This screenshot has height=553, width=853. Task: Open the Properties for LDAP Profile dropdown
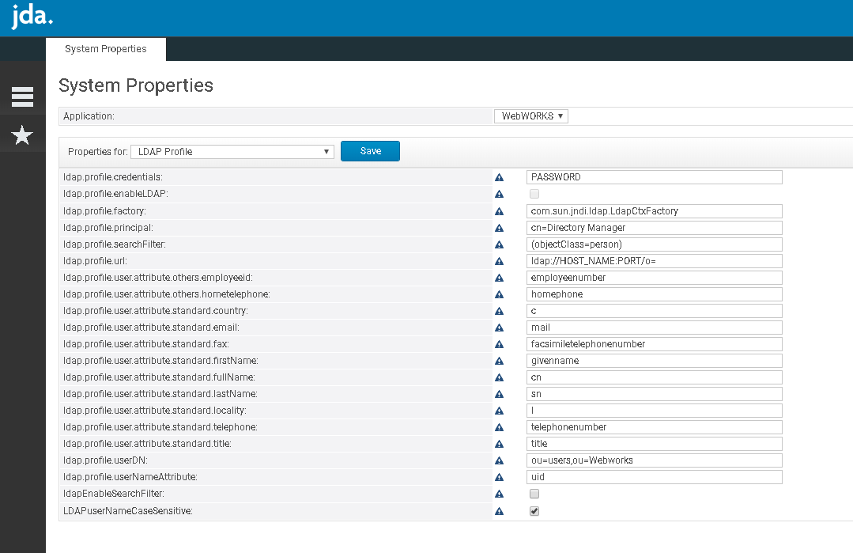pyautogui.click(x=232, y=152)
